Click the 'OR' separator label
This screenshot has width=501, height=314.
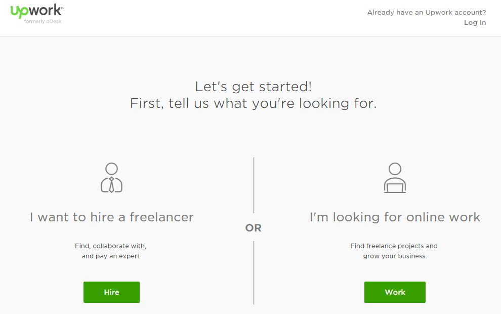[254, 228]
